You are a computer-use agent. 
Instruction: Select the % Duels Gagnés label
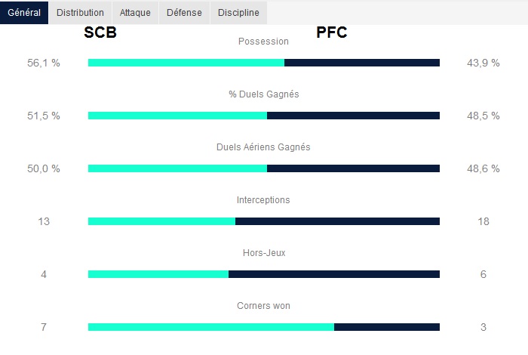click(263, 94)
